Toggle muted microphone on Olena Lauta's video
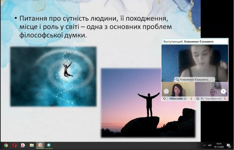 point(191,98)
